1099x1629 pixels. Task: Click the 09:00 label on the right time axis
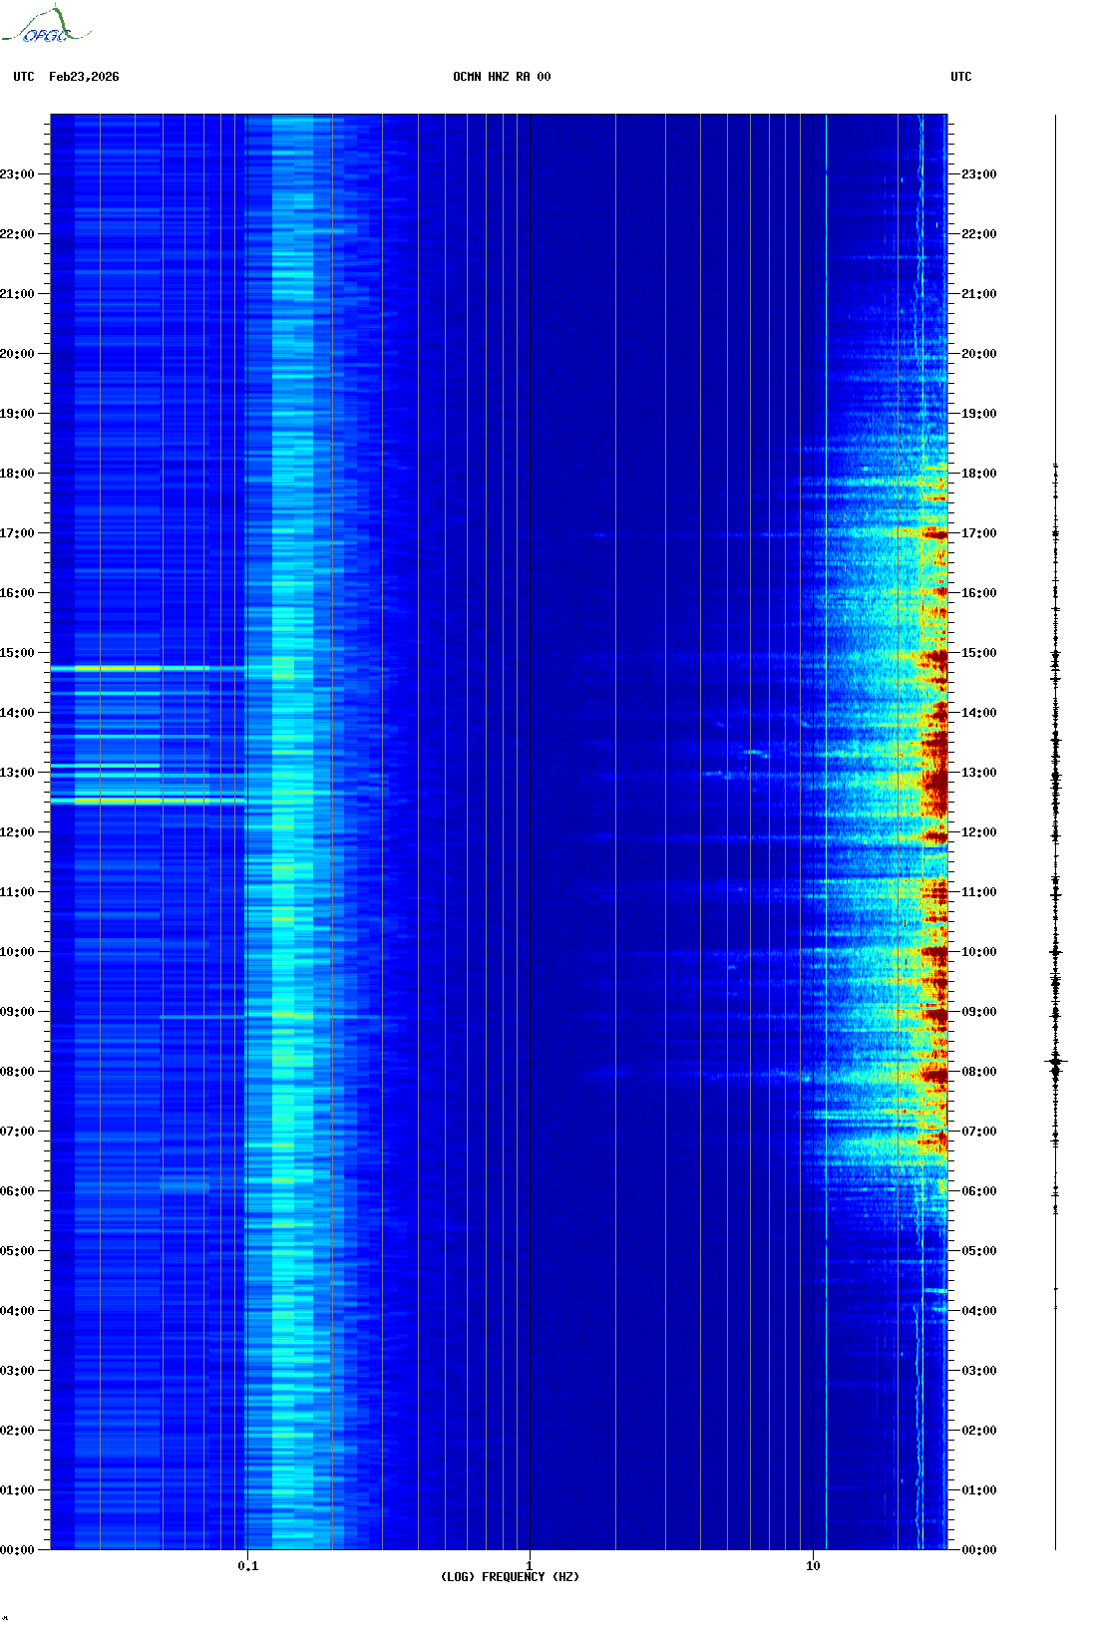click(x=978, y=1012)
